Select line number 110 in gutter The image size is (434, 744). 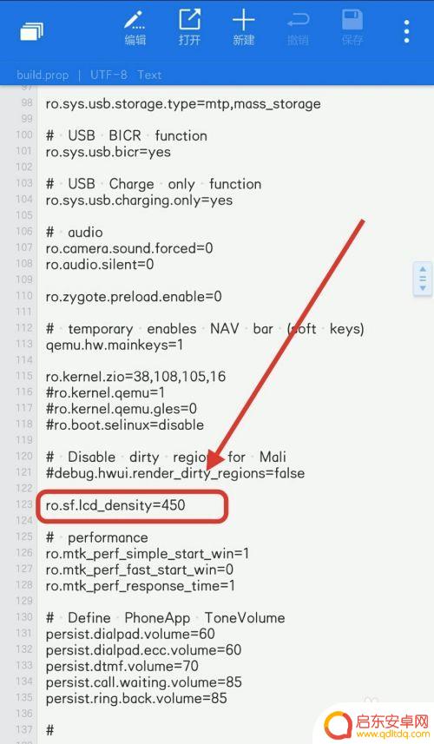(x=23, y=296)
